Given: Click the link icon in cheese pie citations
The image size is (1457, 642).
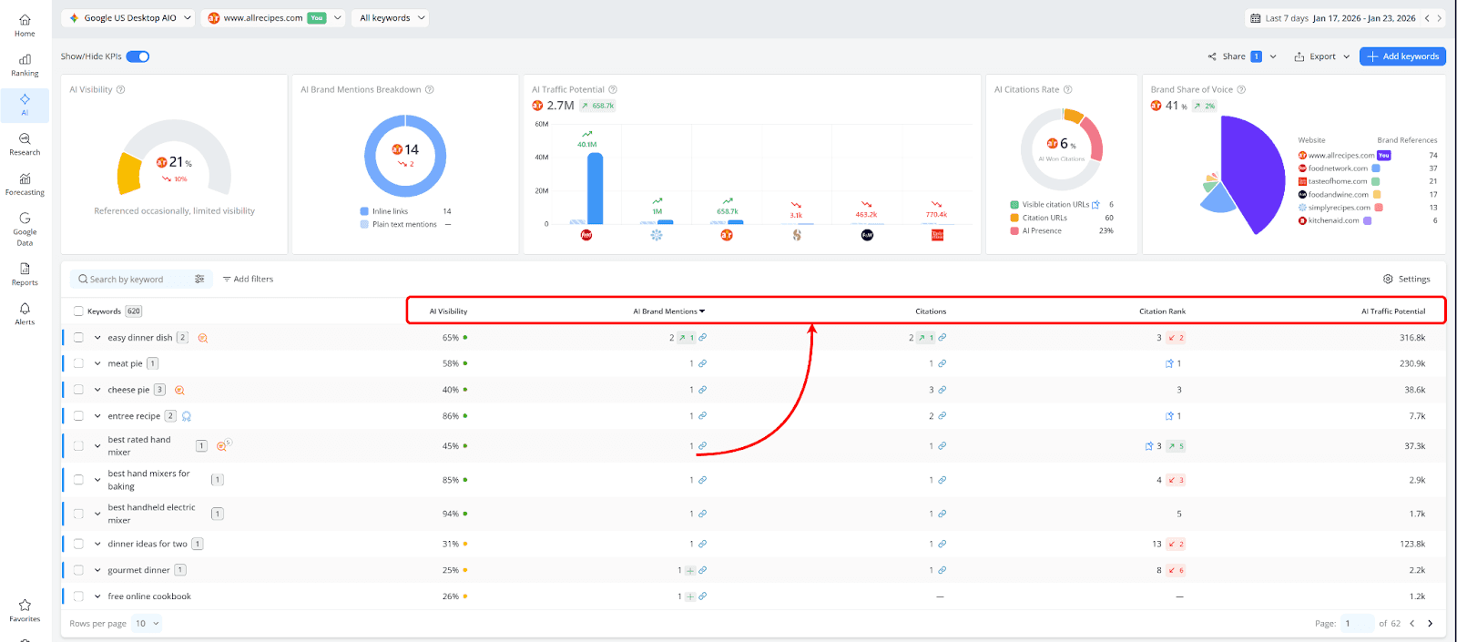Looking at the screenshot, I should [942, 390].
